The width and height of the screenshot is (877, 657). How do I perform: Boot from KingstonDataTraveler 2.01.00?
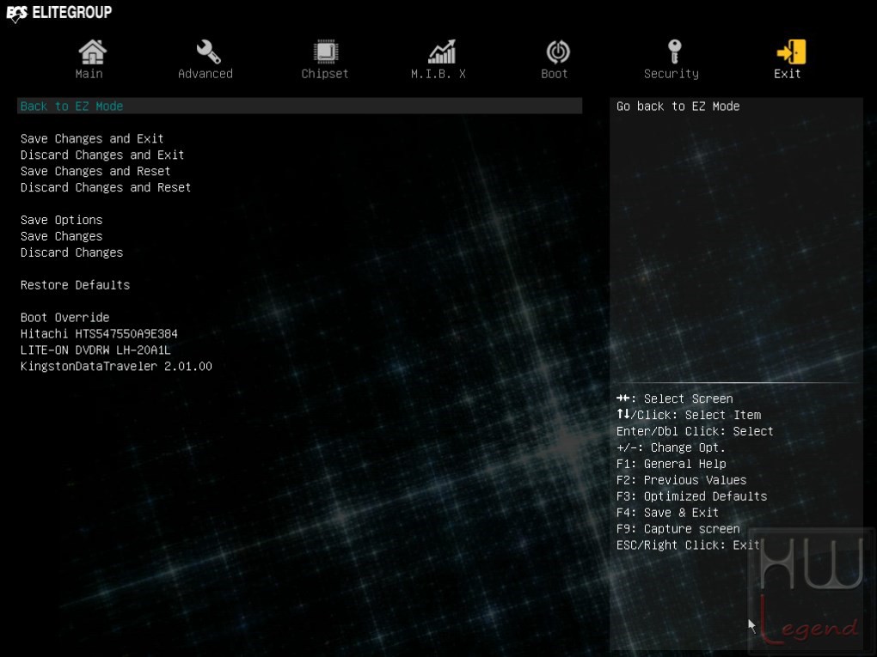point(116,366)
